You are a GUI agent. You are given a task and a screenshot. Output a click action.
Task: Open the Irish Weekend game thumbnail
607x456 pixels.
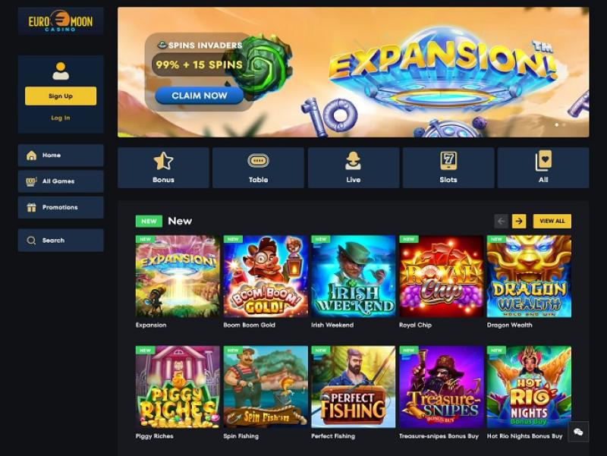pos(353,276)
